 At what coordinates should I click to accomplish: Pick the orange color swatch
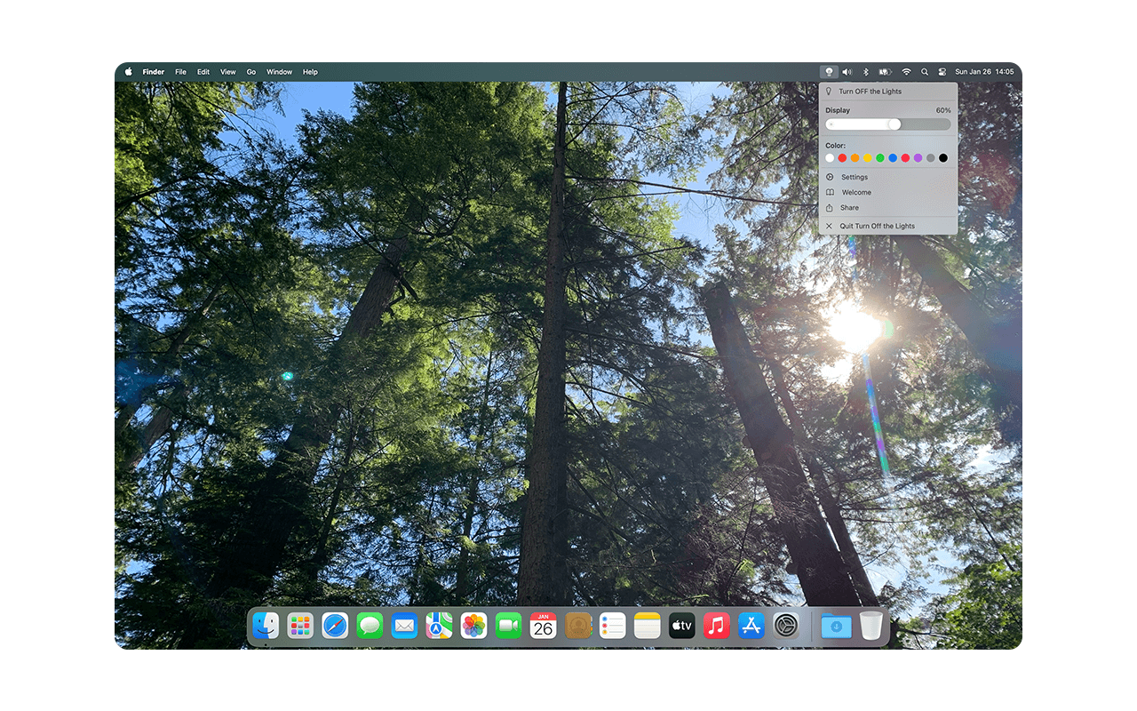coord(855,158)
